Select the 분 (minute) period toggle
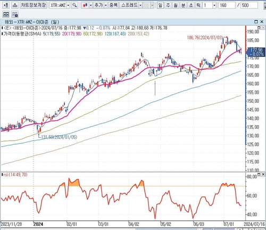 tap(183, 5)
